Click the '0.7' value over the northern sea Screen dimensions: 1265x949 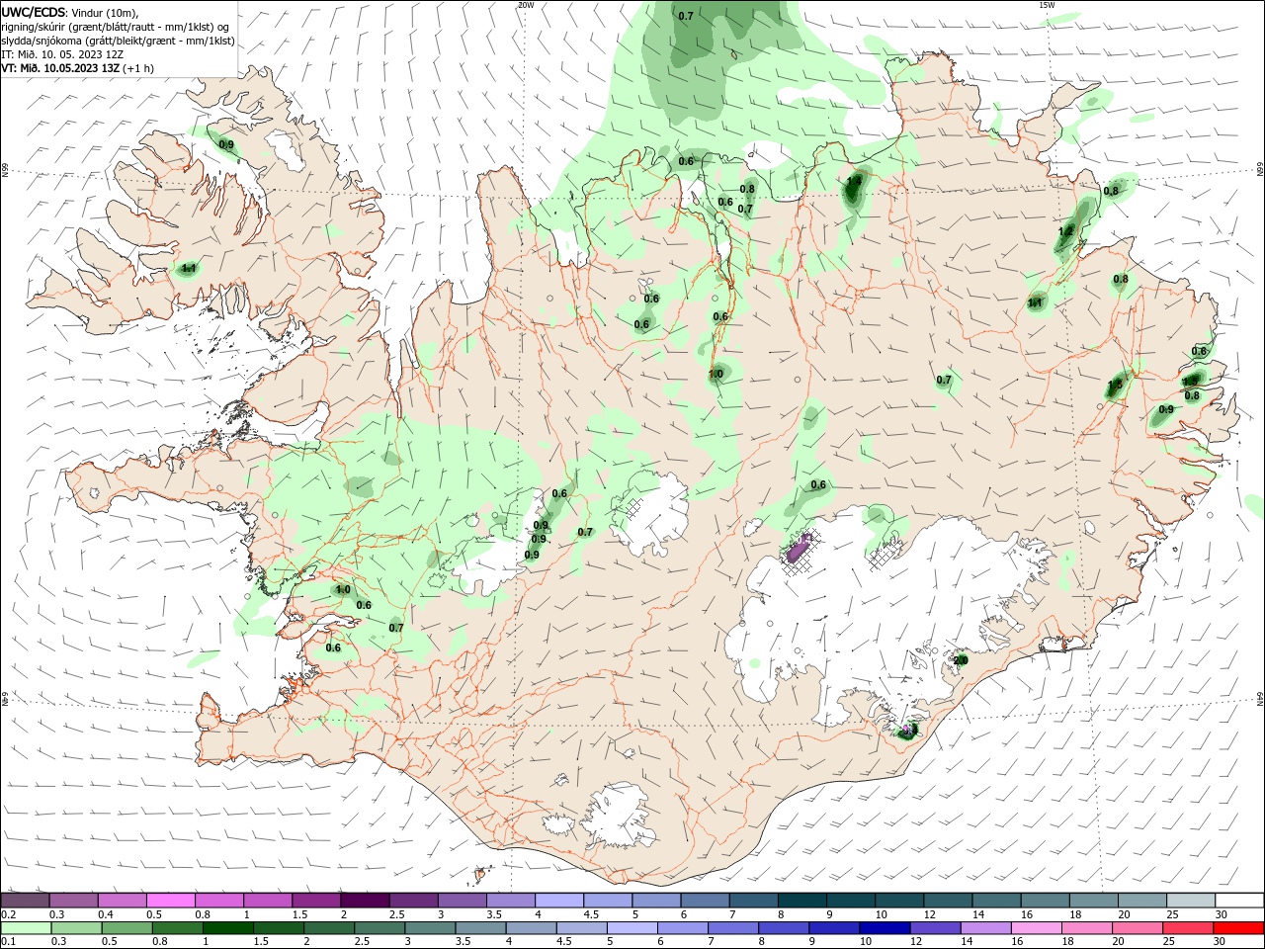pyautogui.click(x=686, y=16)
